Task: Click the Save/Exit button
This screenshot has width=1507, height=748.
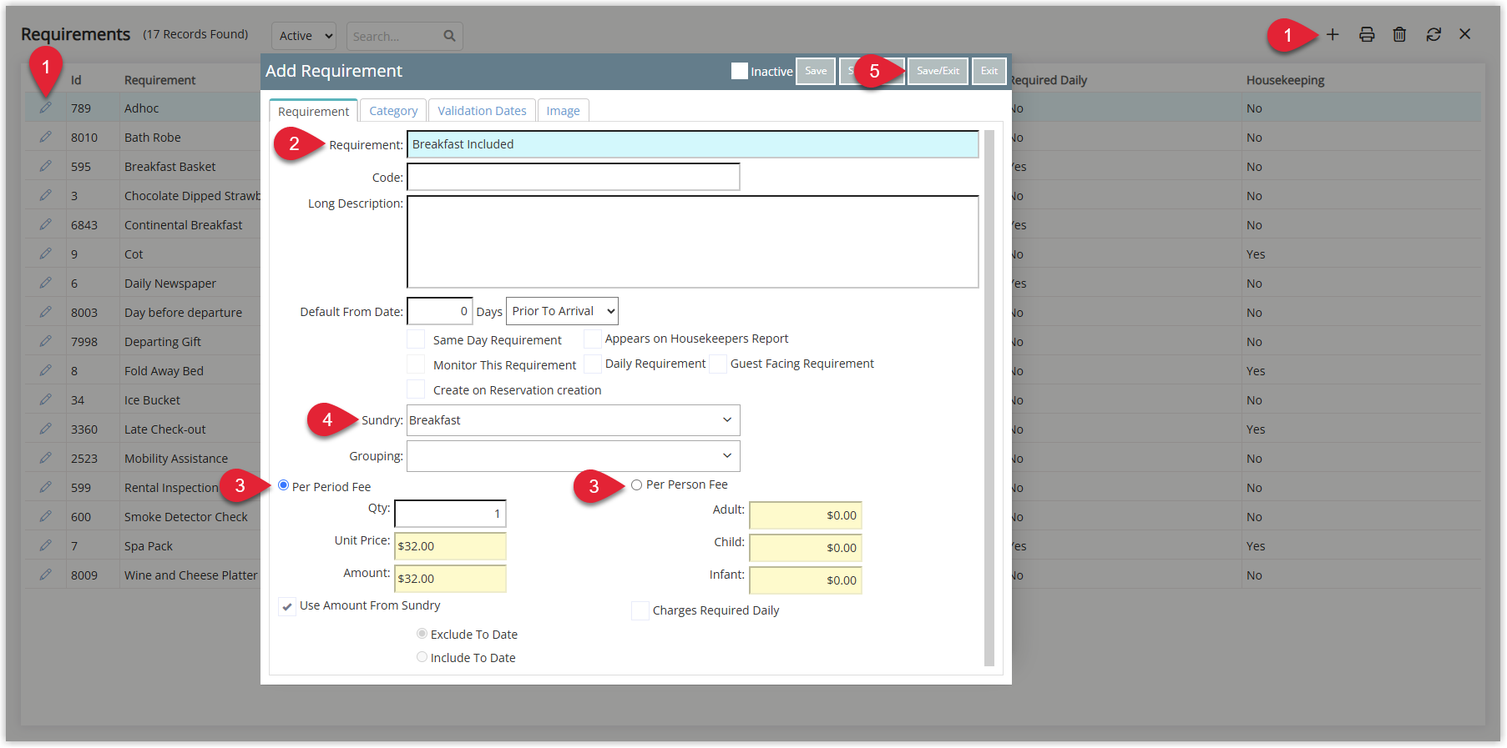Action: pos(938,71)
